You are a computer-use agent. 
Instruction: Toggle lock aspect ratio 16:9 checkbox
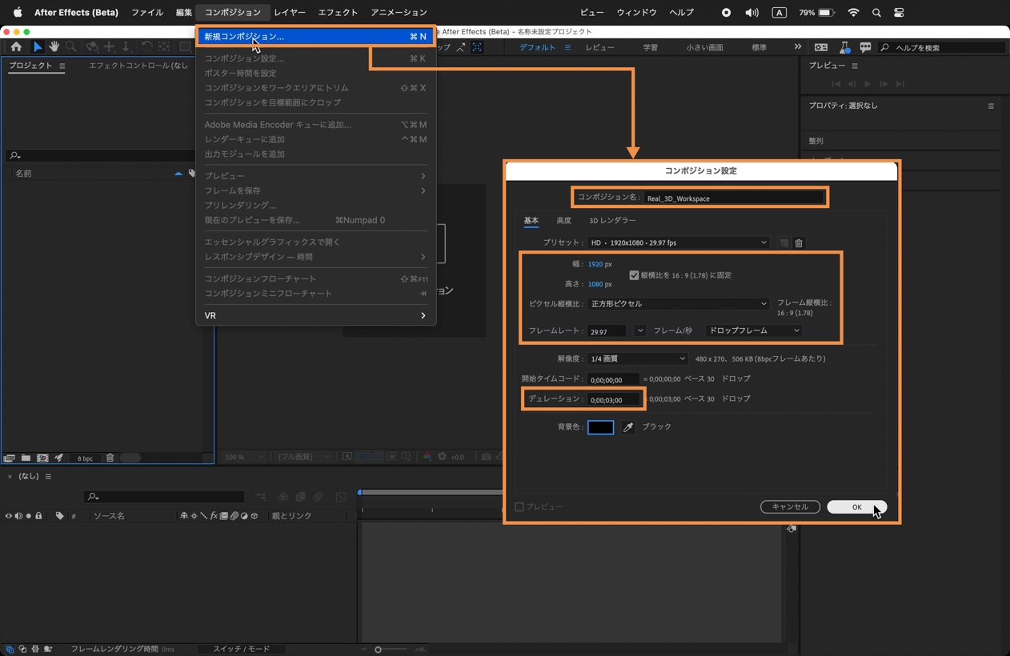(634, 275)
